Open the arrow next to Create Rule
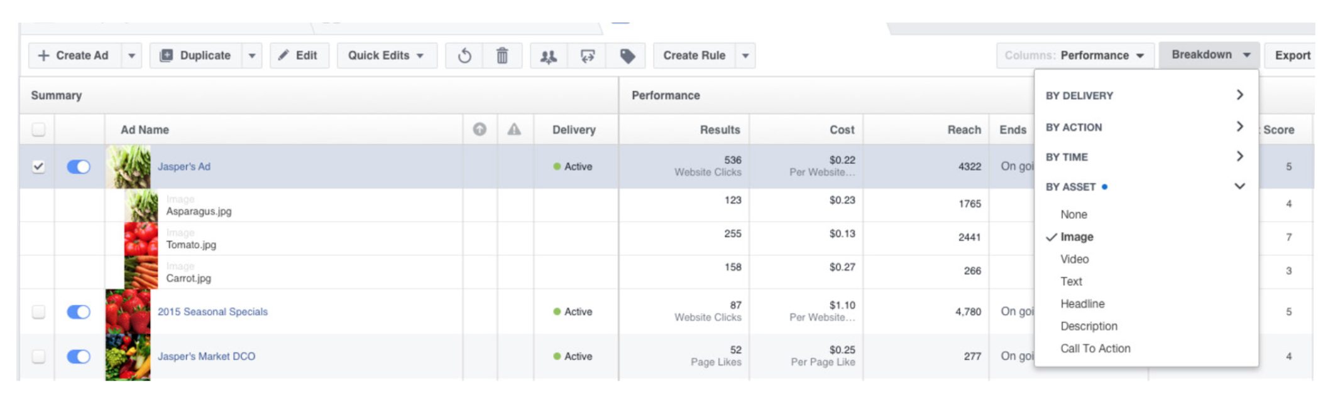The width and height of the screenshot is (1340, 409). pos(745,56)
